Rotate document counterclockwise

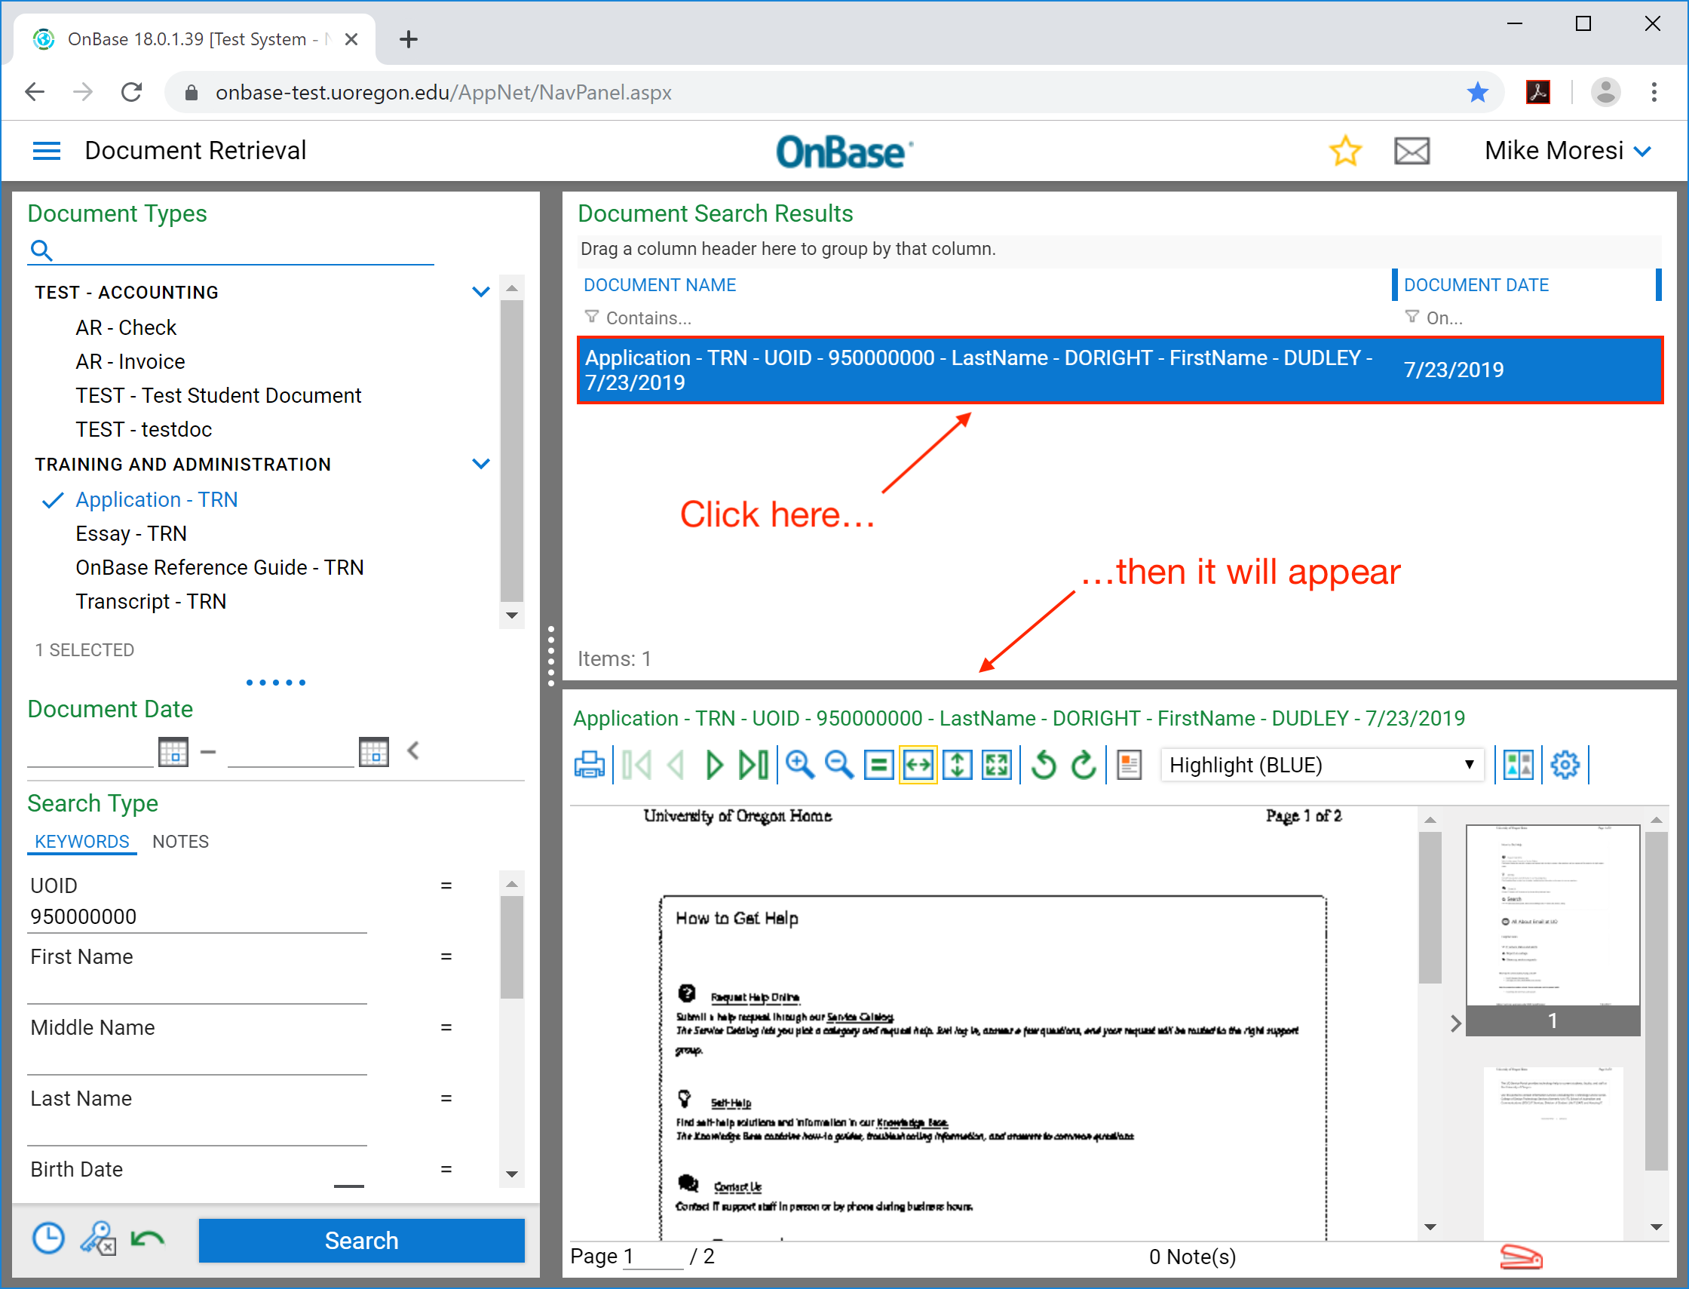point(1044,766)
